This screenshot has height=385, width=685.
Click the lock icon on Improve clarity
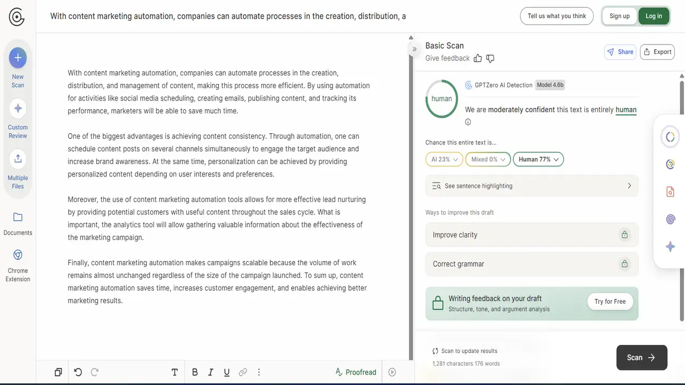pyautogui.click(x=624, y=235)
